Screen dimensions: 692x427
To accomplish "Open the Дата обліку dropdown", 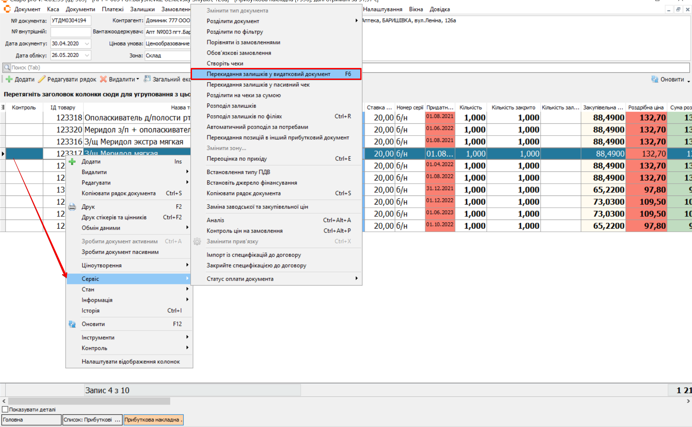I will point(87,55).
